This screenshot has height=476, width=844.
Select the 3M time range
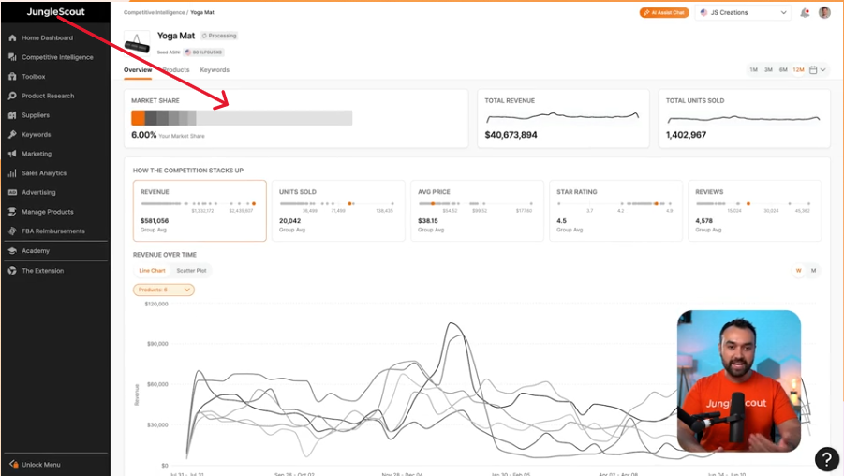coord(768,70)
